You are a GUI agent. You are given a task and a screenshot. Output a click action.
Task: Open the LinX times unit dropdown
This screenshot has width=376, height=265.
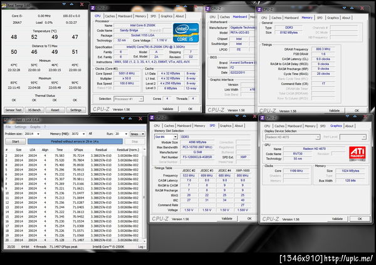138,134
